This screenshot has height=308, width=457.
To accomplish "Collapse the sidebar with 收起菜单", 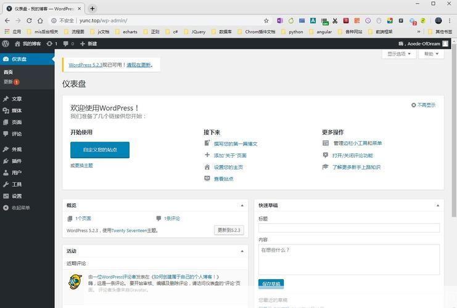I will [x=17, y=208].
